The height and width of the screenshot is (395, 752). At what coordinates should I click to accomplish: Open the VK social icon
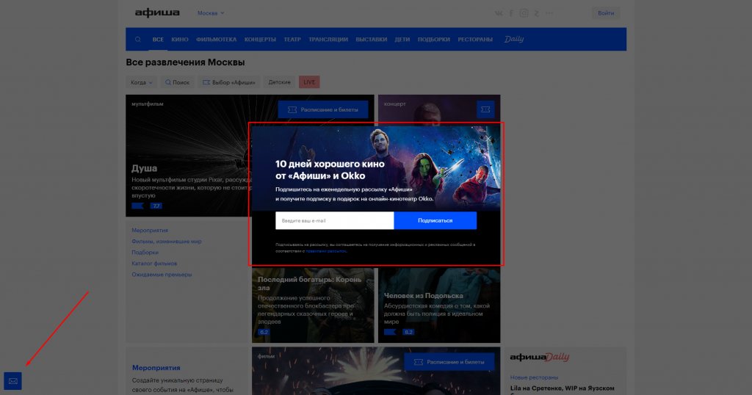click(499, 13)
